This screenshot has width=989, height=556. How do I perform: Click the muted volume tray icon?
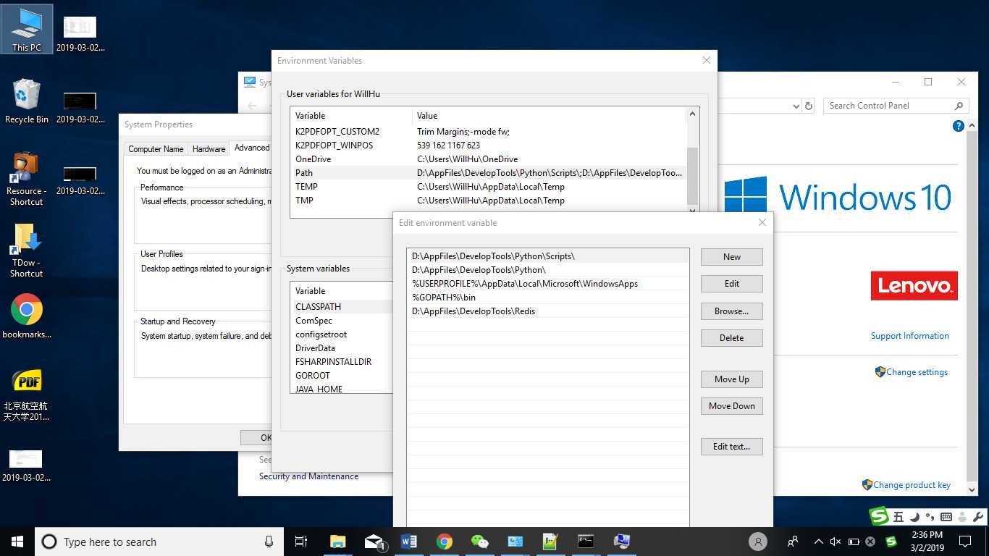pos(836,542)
